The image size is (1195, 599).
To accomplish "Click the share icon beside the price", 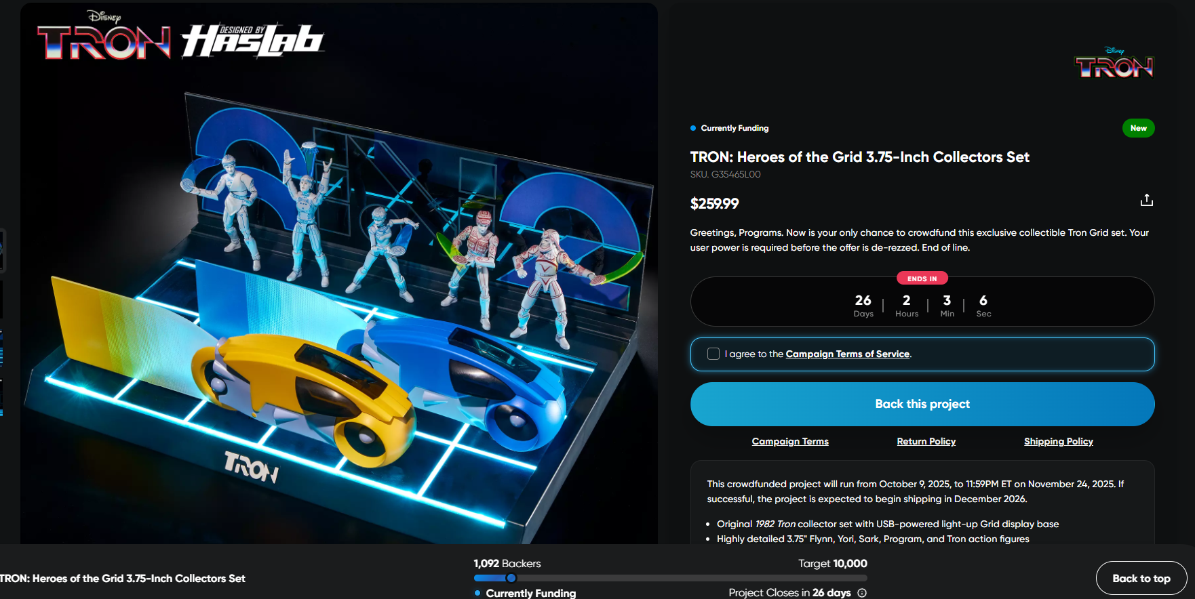I will pos(1146,200).
